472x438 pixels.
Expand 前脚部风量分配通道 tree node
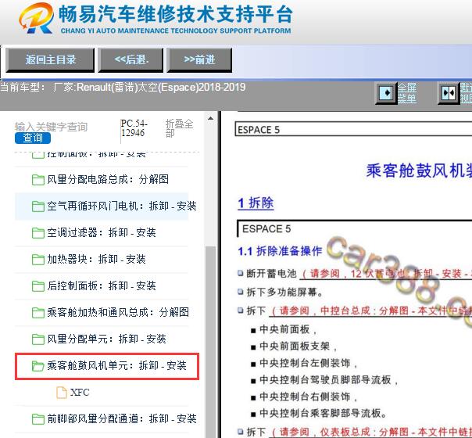[121, 419]
